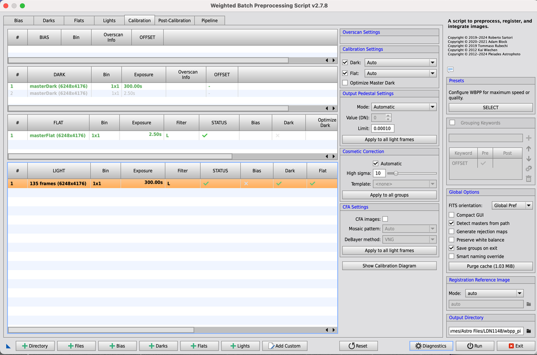The height and width of the screenshot is (355, 537).
Task: Click Apply to all groups button
Action: pos(389,195)
